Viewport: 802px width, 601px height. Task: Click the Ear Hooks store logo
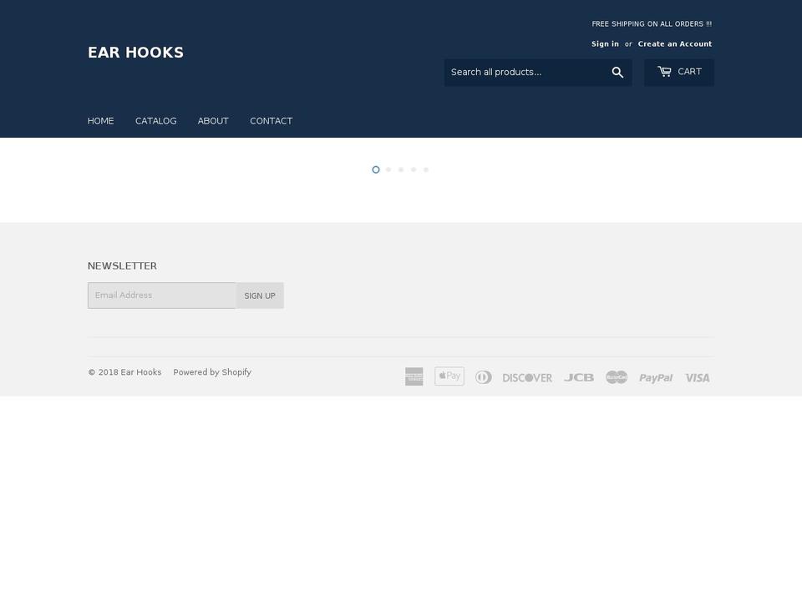pos(135,53)
